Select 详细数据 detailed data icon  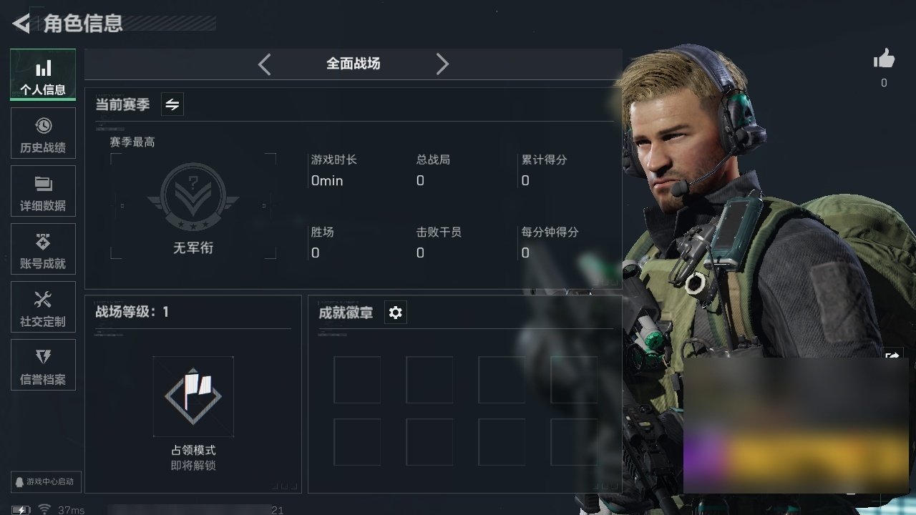point(43,191)
